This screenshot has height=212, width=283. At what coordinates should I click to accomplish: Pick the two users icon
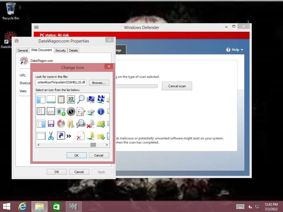71,99
